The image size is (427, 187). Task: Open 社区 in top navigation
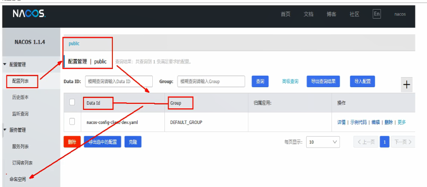[x=354, y=15]
